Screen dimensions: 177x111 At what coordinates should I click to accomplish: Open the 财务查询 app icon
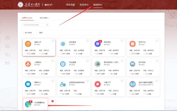click(63, 44)
